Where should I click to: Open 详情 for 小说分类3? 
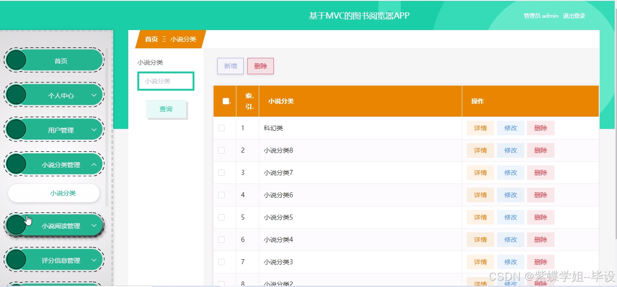(x=481, y=262)
